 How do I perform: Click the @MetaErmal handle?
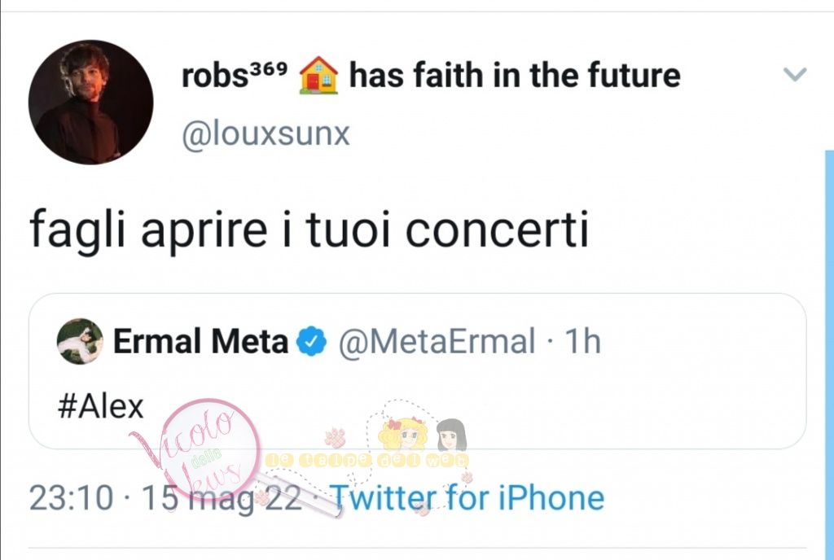click(437, 341)
